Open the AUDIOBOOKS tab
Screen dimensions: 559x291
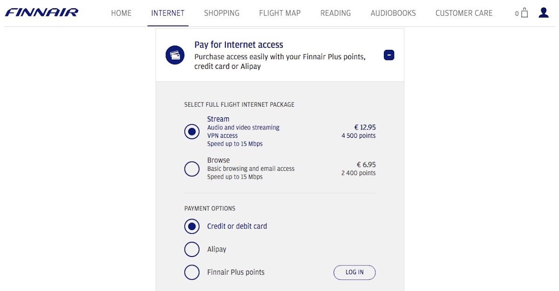tap(393, 13)
